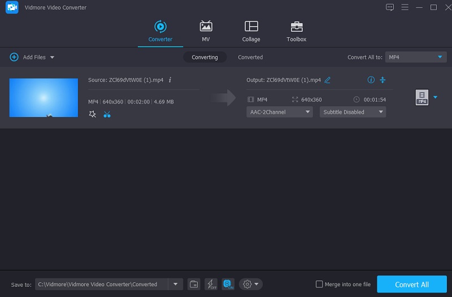This screenshot has width=452, height=297.
Task: Expand the AAC-2Channel audio dropdown
Action: (x=280, y=112)
